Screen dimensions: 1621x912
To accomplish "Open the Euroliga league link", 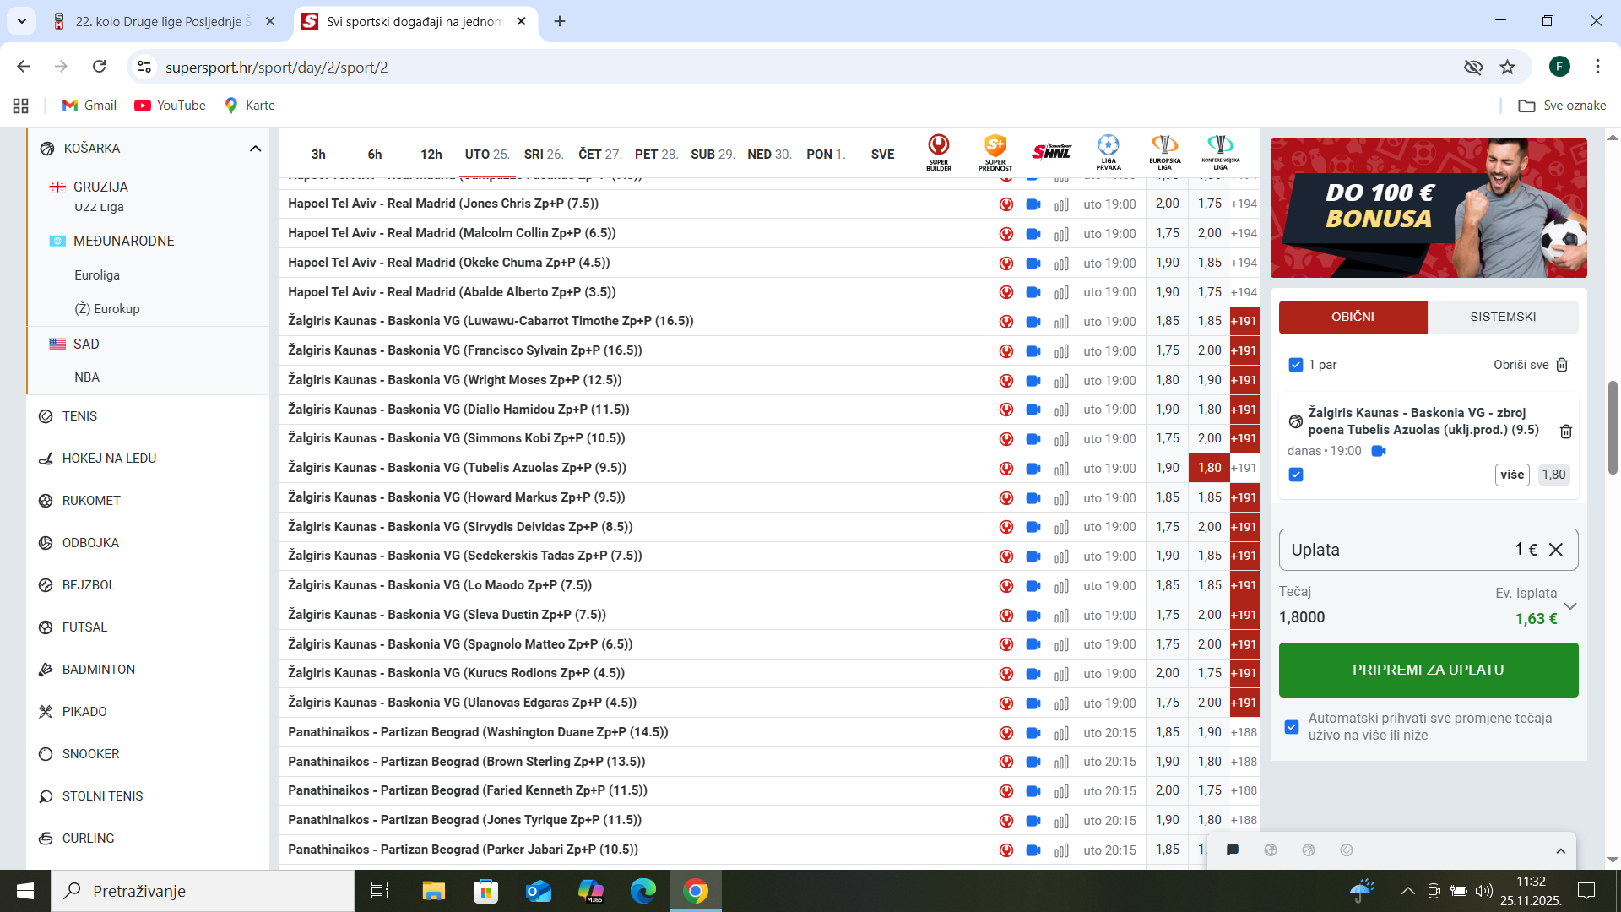I will pos(97,275).
